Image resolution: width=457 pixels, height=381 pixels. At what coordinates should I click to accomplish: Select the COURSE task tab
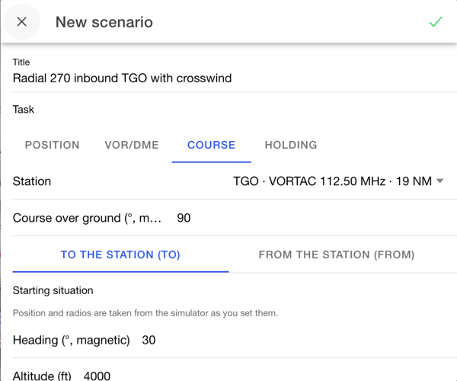pyautogui.click(x=211, y=145)
